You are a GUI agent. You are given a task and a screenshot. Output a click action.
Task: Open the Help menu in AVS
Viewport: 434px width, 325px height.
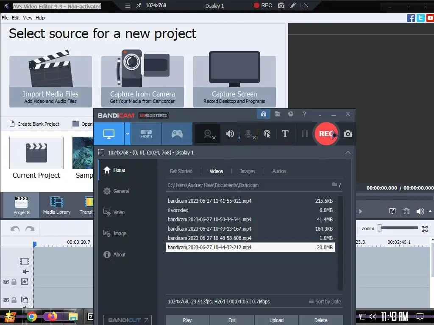[40, 18]
